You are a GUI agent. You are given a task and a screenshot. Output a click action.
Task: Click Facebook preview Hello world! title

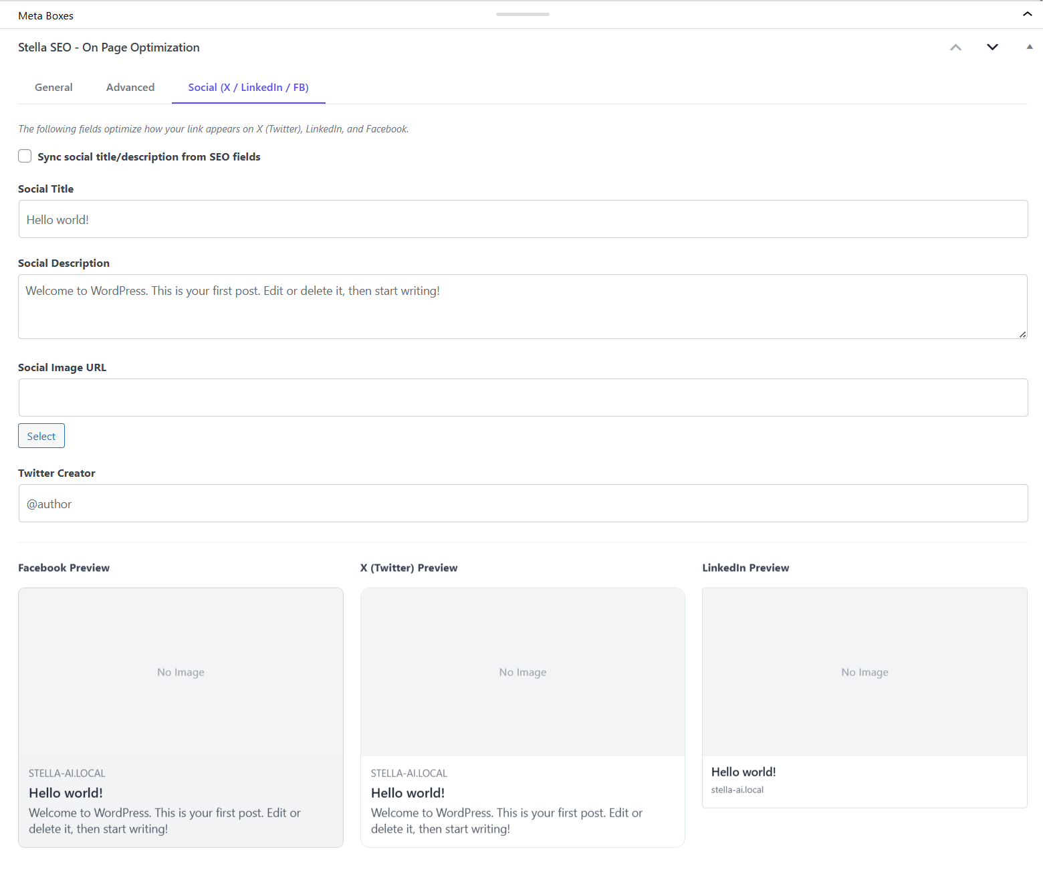(x=66, y=793)
